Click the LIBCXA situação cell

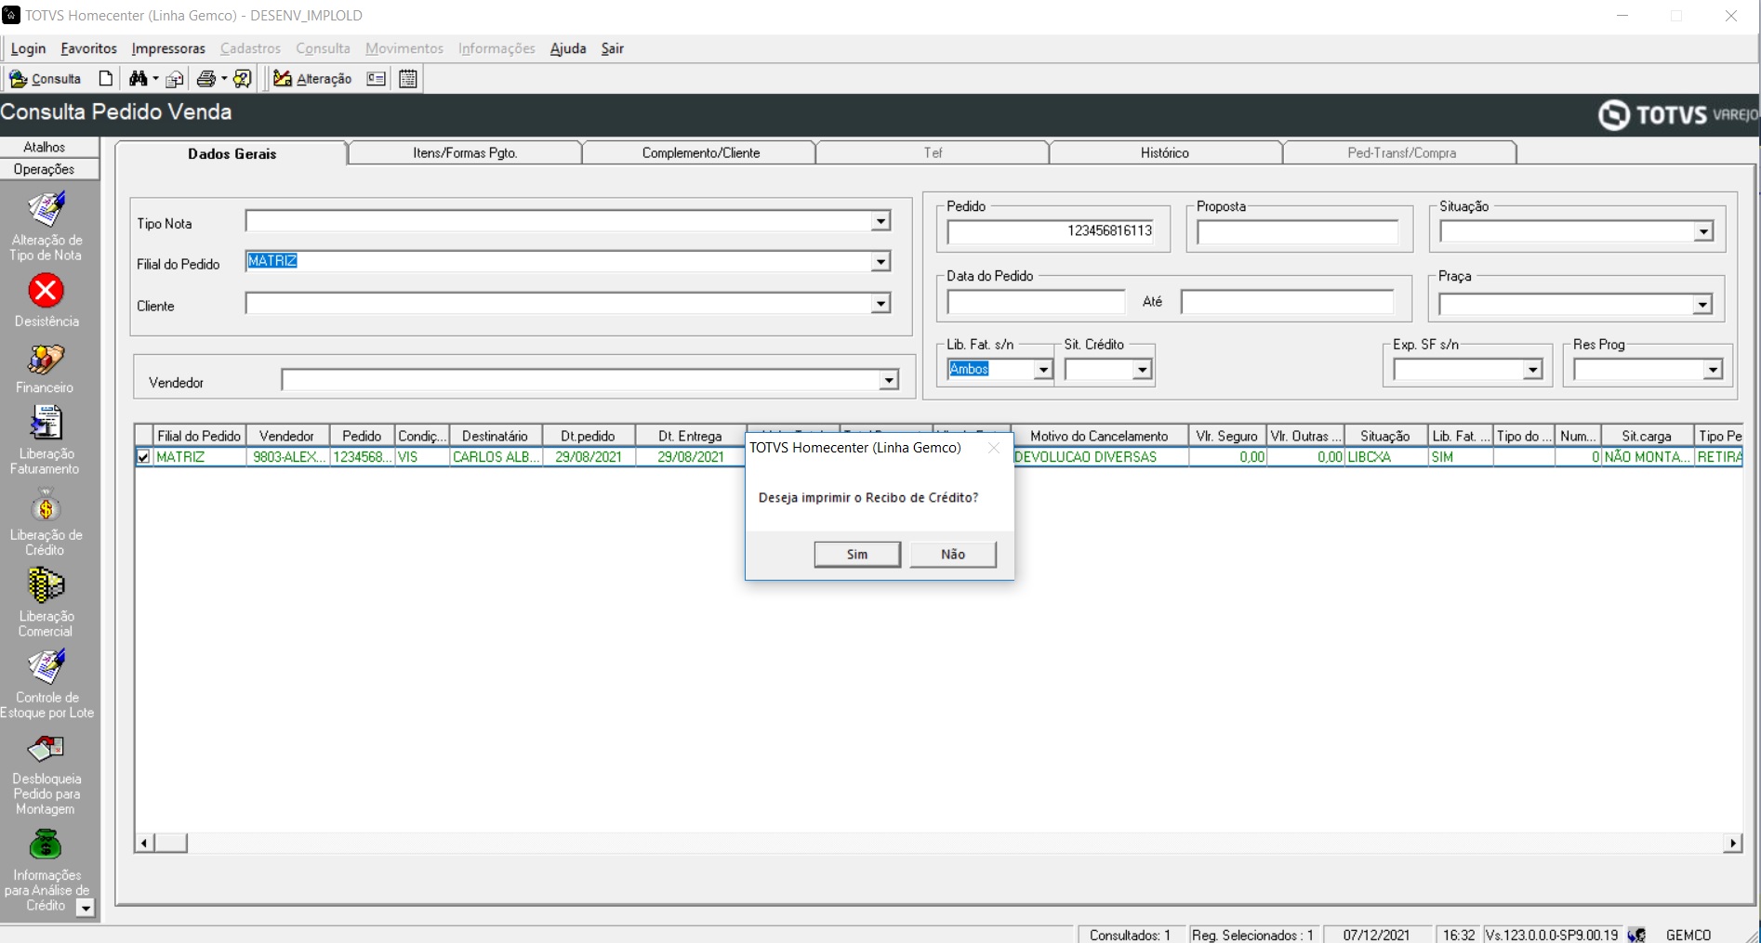coord(1386,457)
